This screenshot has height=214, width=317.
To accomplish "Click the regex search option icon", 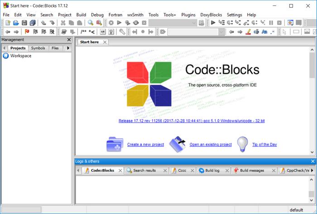I will 273,32.
